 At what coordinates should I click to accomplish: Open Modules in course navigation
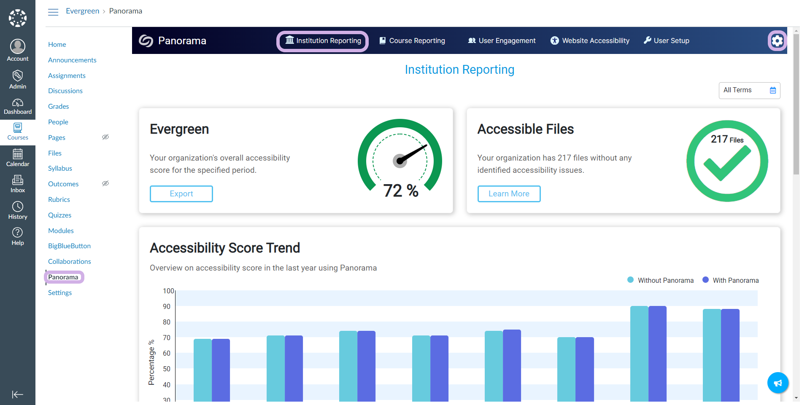point(61,231)
